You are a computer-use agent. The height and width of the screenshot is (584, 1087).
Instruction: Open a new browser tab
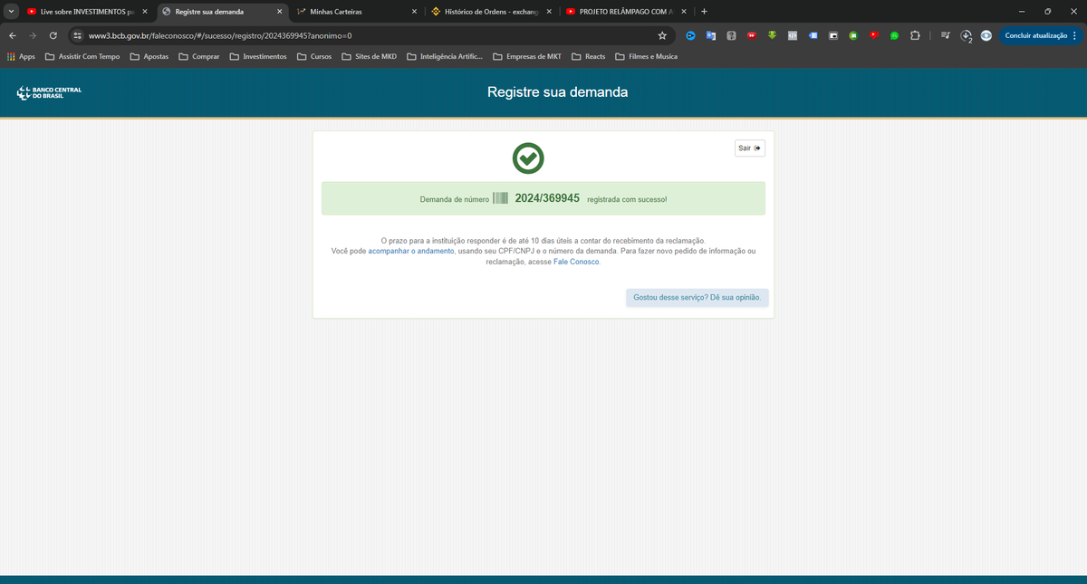[x=704, y=12]
